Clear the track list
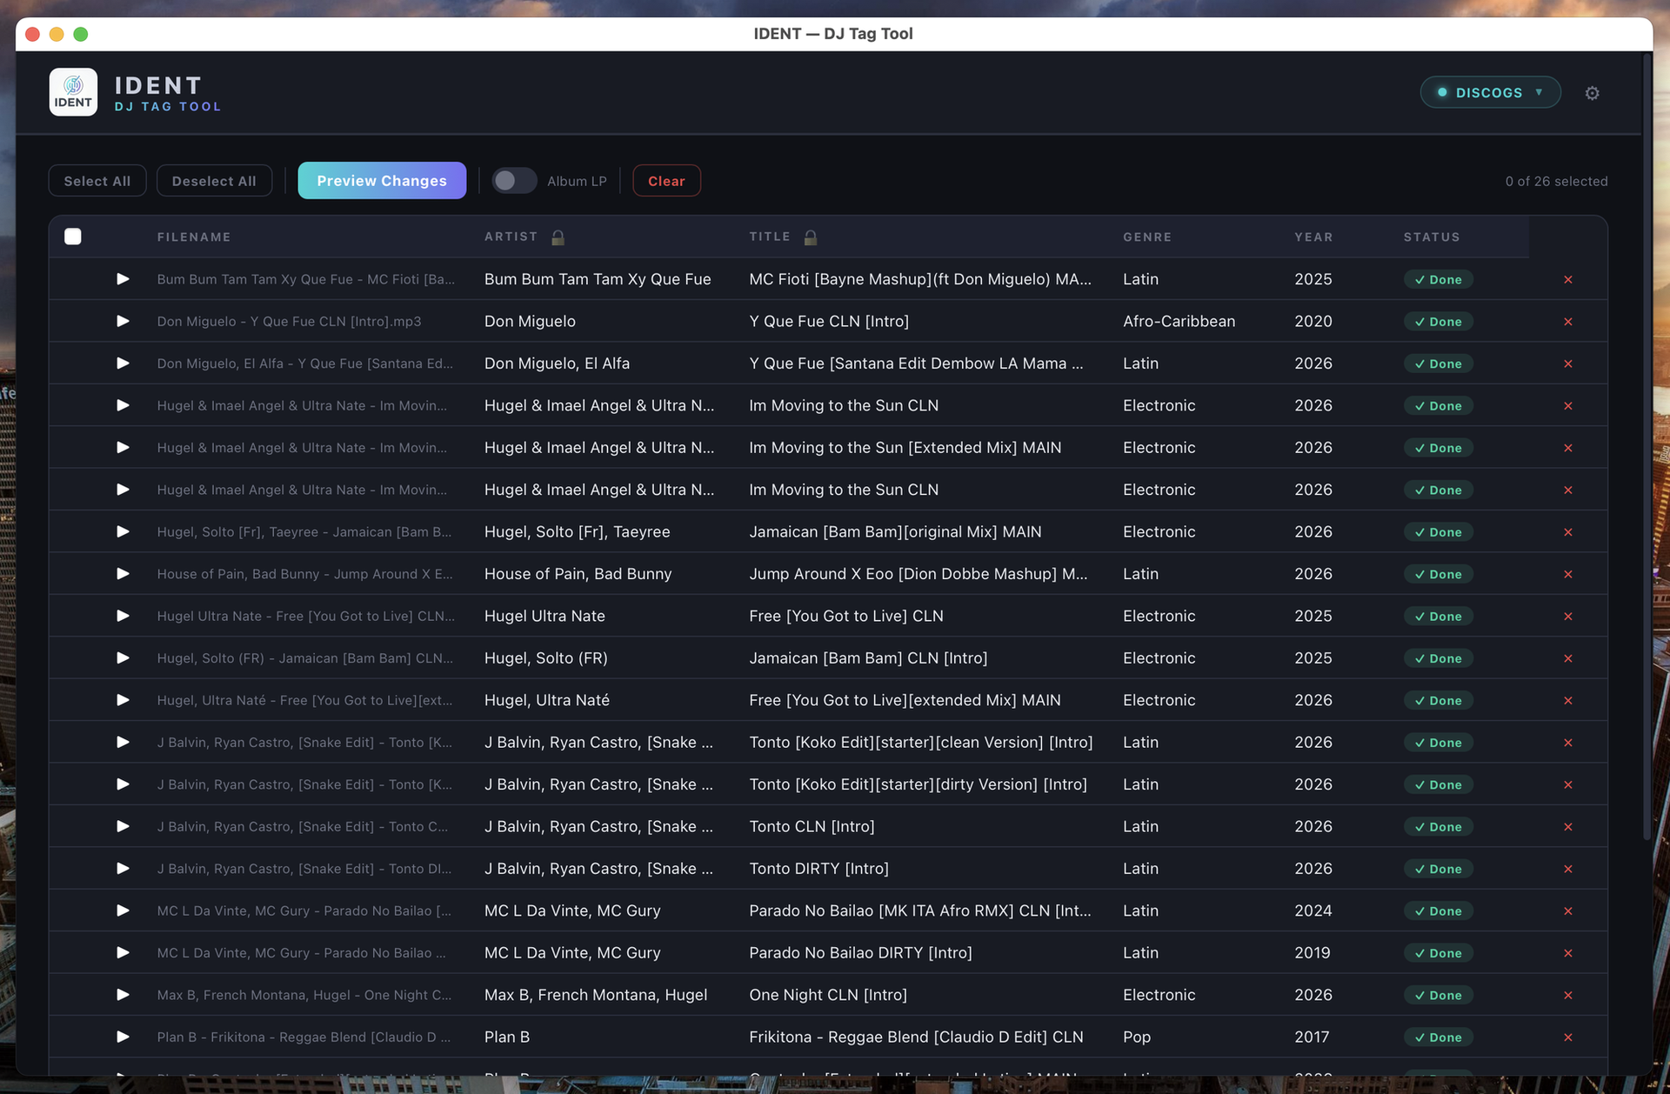1670x1094 pixels. click(x=666, y=181)
